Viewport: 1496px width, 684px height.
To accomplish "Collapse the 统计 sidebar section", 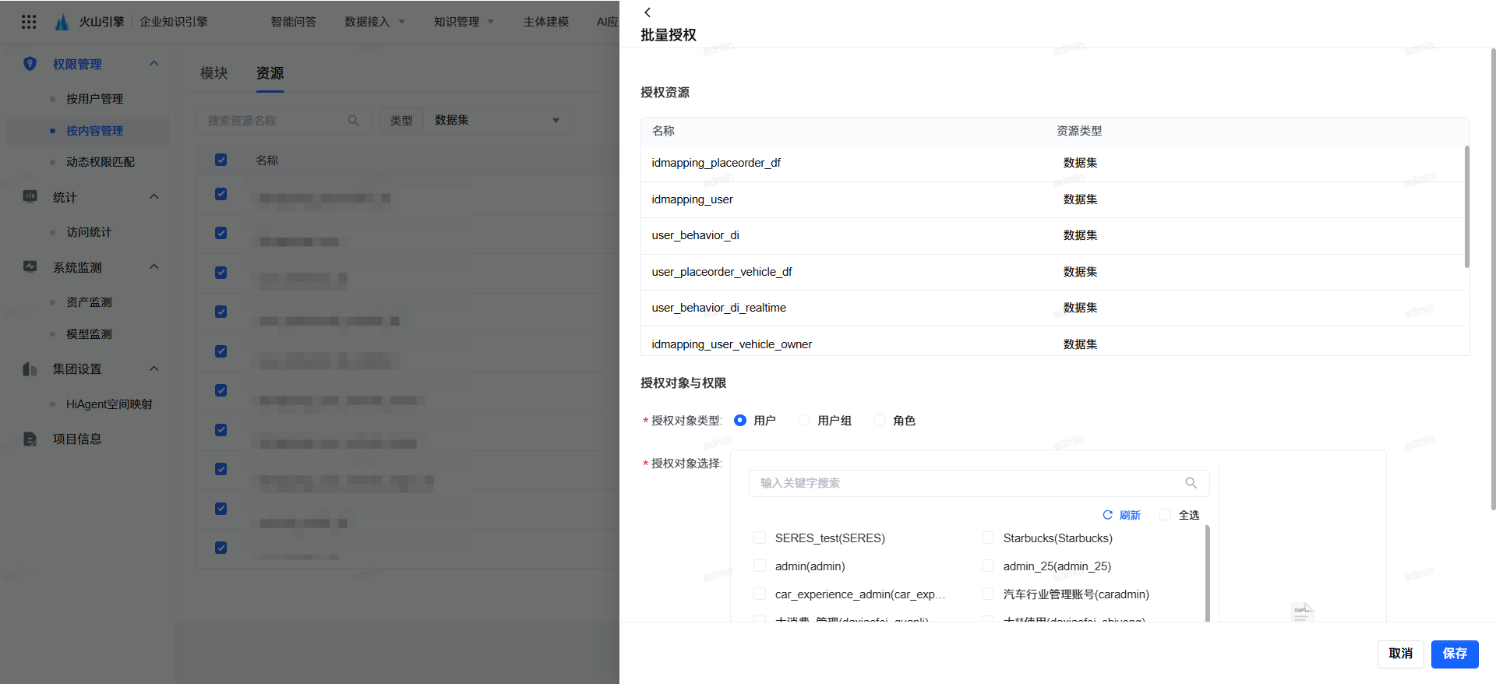I will pos(154,197).
